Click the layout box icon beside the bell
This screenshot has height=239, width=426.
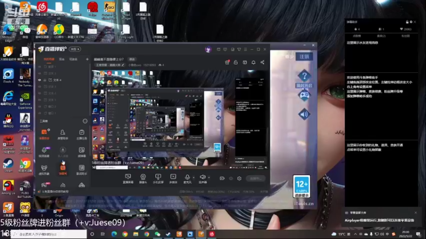[x=245, y=62]
